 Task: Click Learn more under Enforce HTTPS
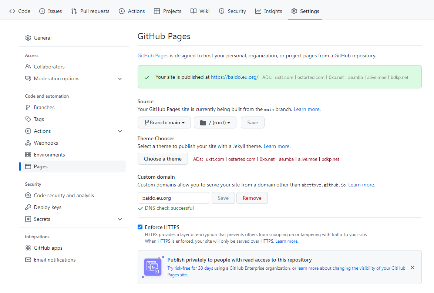287,241
